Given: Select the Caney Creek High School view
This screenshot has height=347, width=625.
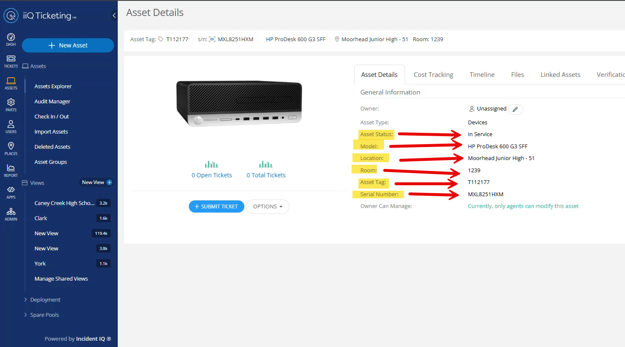Looking at the screenshot, I should pos(64,203).
